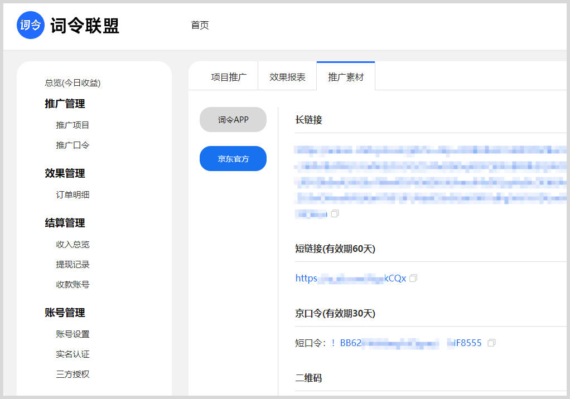Copy the 短链接 using its copy icon
Screen dimensions: 570x399
pyautogui.click(x=413, y=278)
